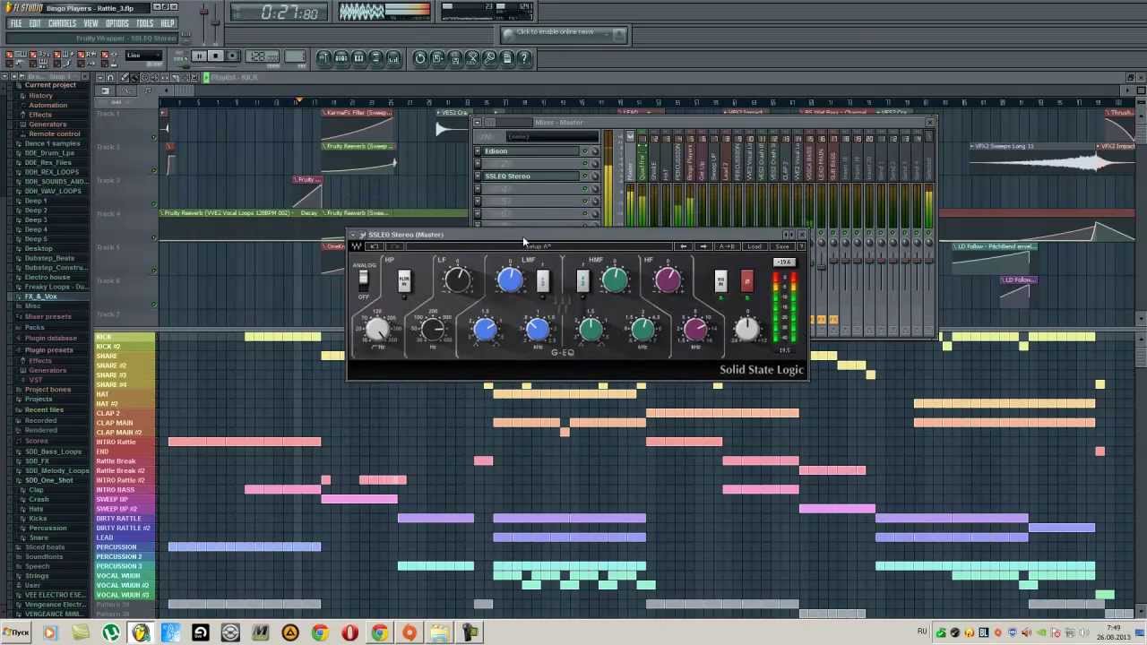This screenshot has height=645, width=1147.
Task: Open the piano roll from the toolbar
Action: tap(359, 58)
